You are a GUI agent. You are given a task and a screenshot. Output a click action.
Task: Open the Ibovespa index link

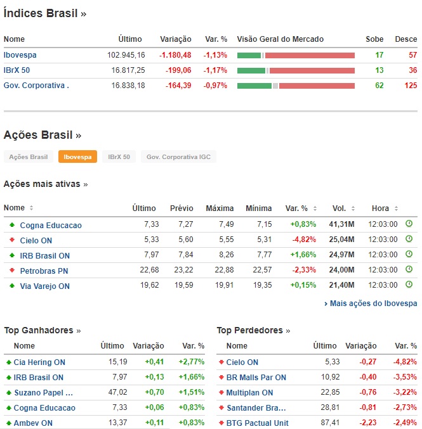point(20,55)
